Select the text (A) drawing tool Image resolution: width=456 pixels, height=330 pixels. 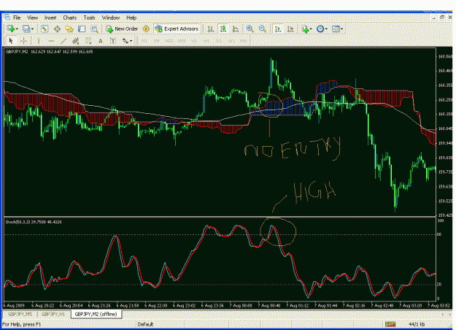(x=101, y=41)
